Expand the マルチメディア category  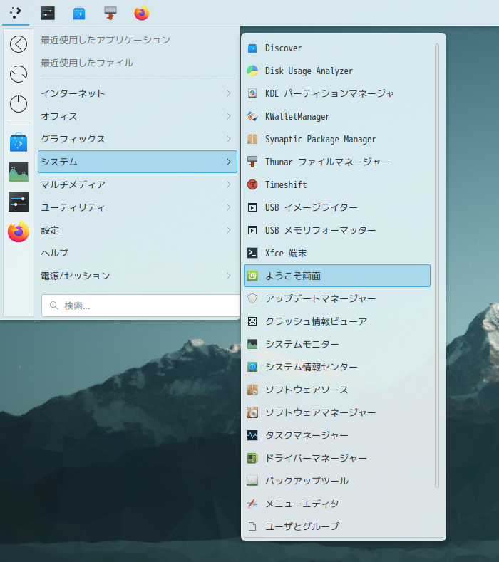coord(138,184)
